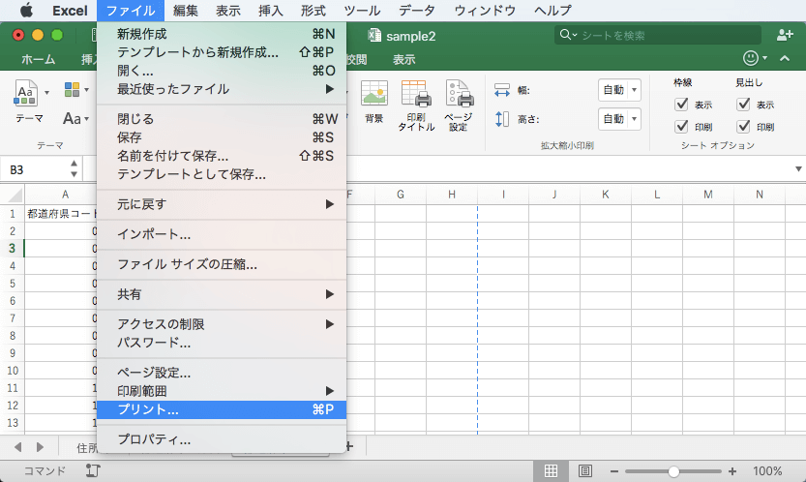Viewport: 806px width, 482px height.
Task: Add a new sheet with the plus button
Action: [x=350, y=446]
